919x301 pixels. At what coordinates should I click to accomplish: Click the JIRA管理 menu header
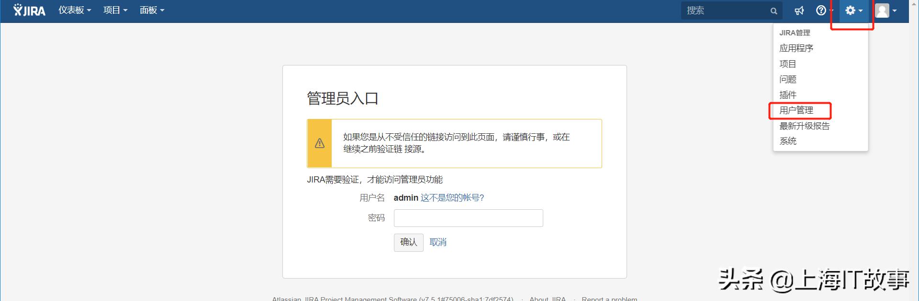pyautogui.click(x=795, y=33)
